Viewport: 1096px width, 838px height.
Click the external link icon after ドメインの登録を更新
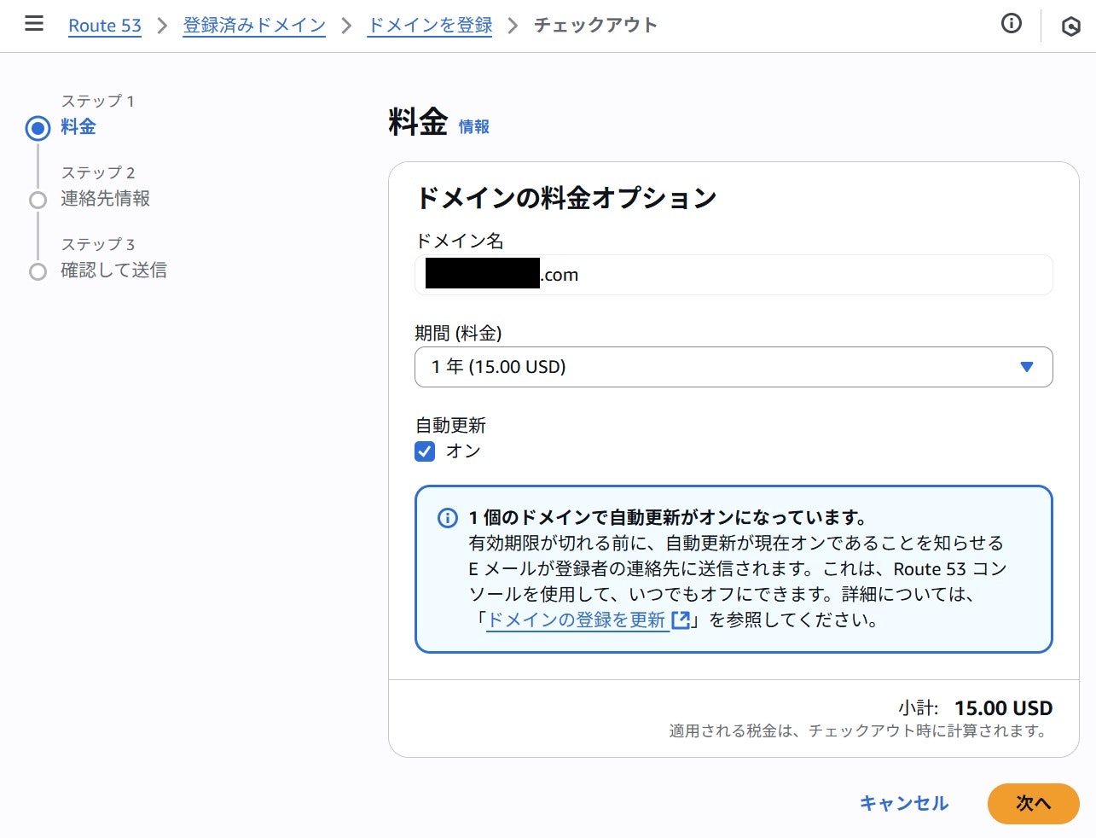681,620
